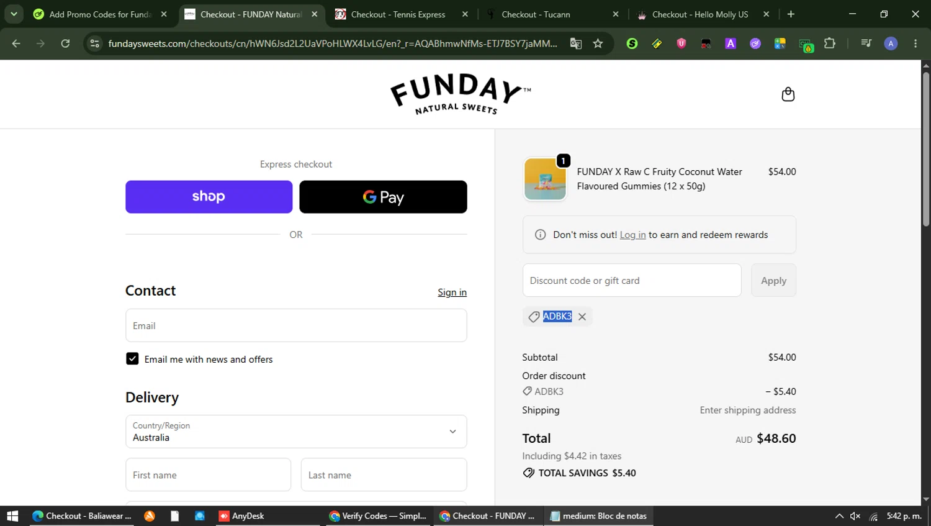Viewport: 931px width, 526px height.
Task: Click the FUNDAY Natural Sweets logo
Action: [x=460, y=94]
